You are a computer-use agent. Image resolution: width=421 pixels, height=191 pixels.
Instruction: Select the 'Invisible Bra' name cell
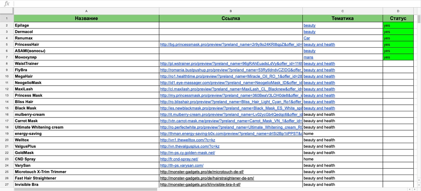tap(86, 184)
